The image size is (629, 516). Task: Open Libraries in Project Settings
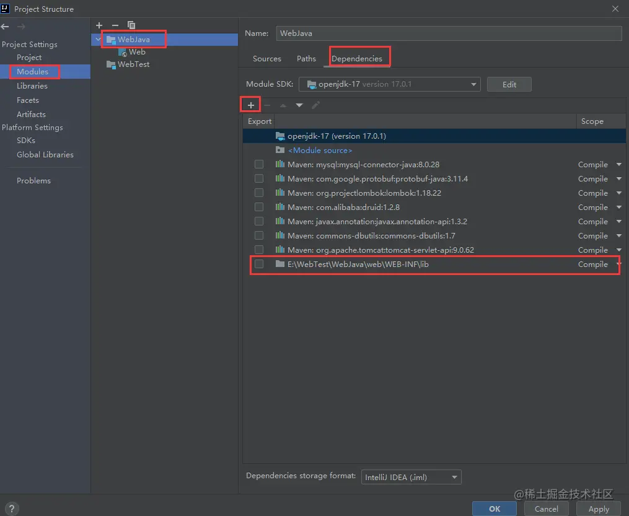(x=32, y=86)
